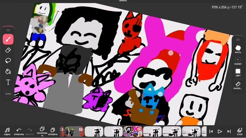This screenshot has width=246, height=138.
Task: Open the three-dot more tools menu
Action: [8, 94]
